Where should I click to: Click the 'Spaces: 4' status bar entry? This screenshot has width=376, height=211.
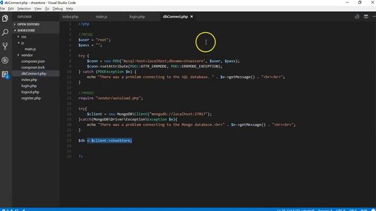tap(325, 210)
